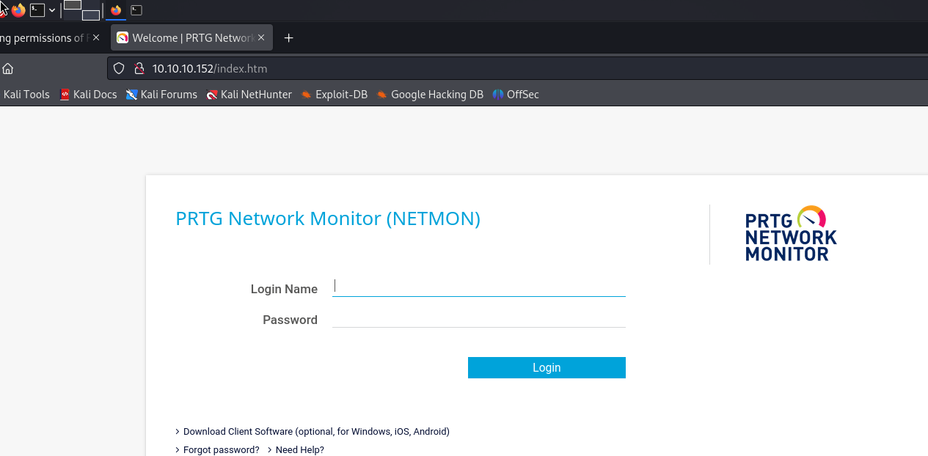Open the Forgot password link
The image size is (928, 456).
[x=221, y=450]
